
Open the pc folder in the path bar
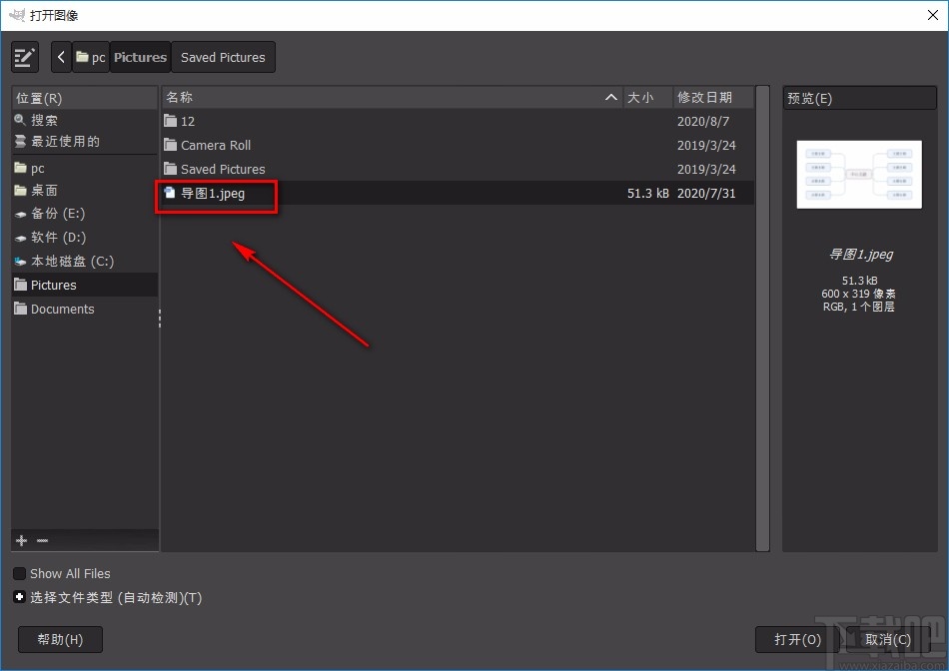(91, 57)
